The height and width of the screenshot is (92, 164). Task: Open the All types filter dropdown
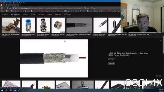[x=50, y=14]
